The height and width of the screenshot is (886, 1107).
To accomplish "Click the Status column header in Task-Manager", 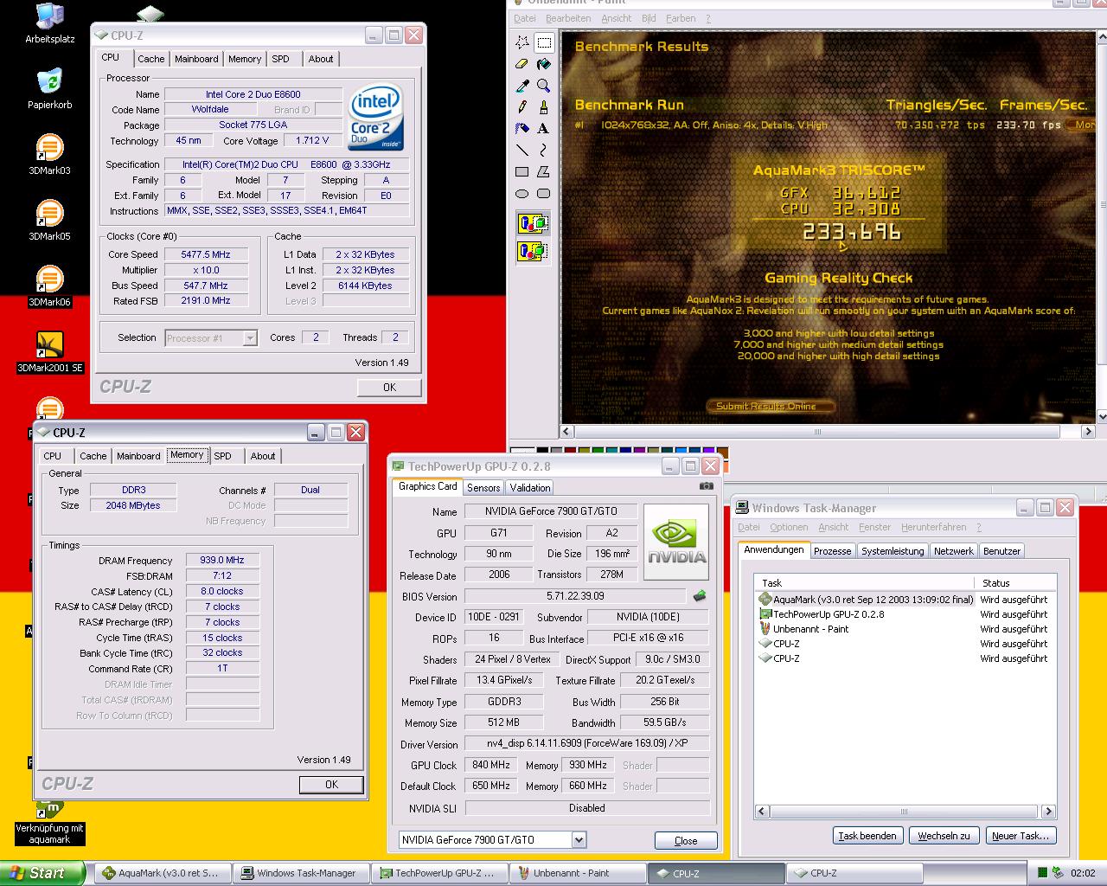I will point(1015,583).
